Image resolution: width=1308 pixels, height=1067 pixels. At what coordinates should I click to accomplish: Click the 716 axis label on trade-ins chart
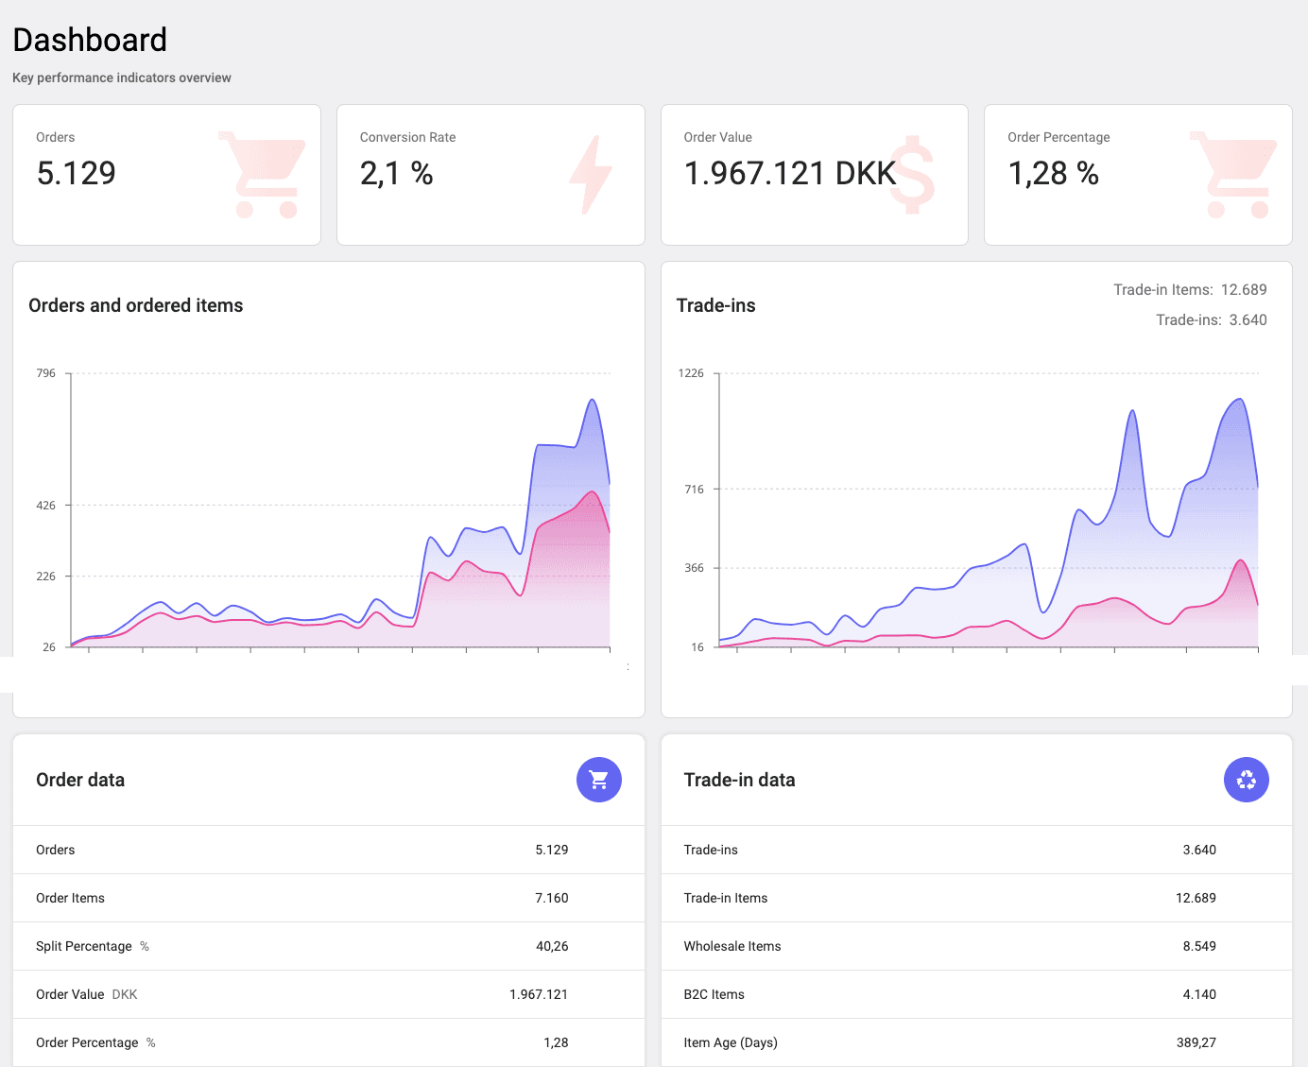[x=695, y=490]
